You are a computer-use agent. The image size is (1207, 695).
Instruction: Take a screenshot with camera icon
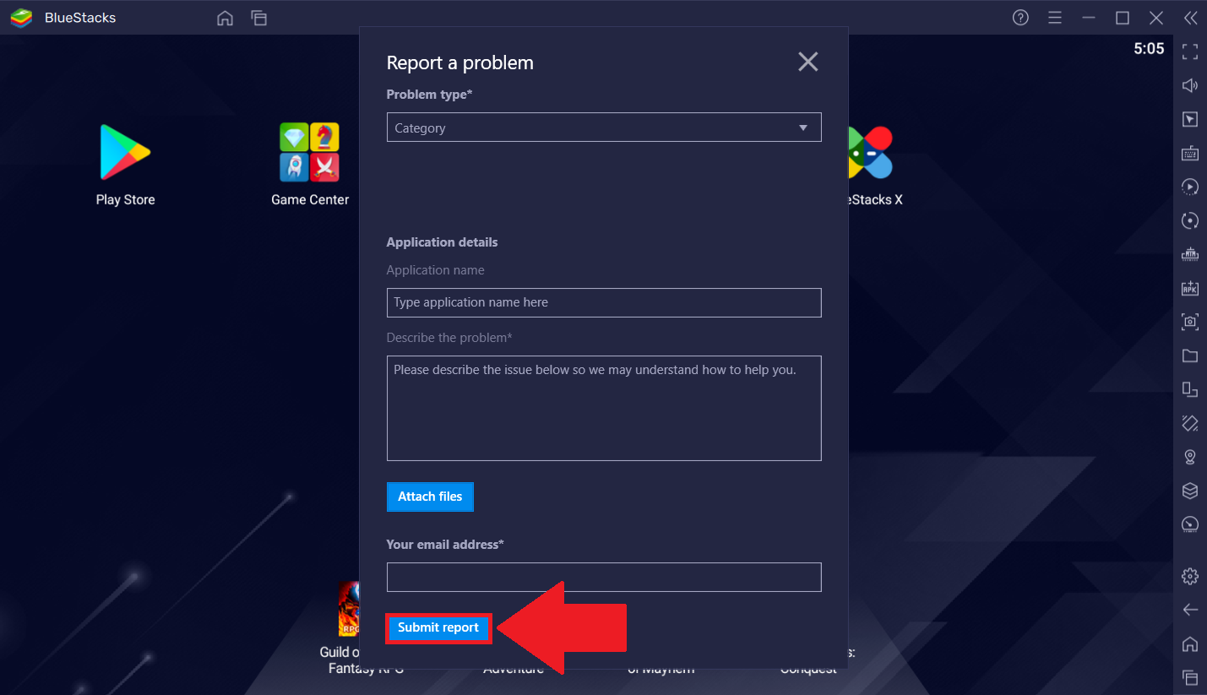[1190, 322]
